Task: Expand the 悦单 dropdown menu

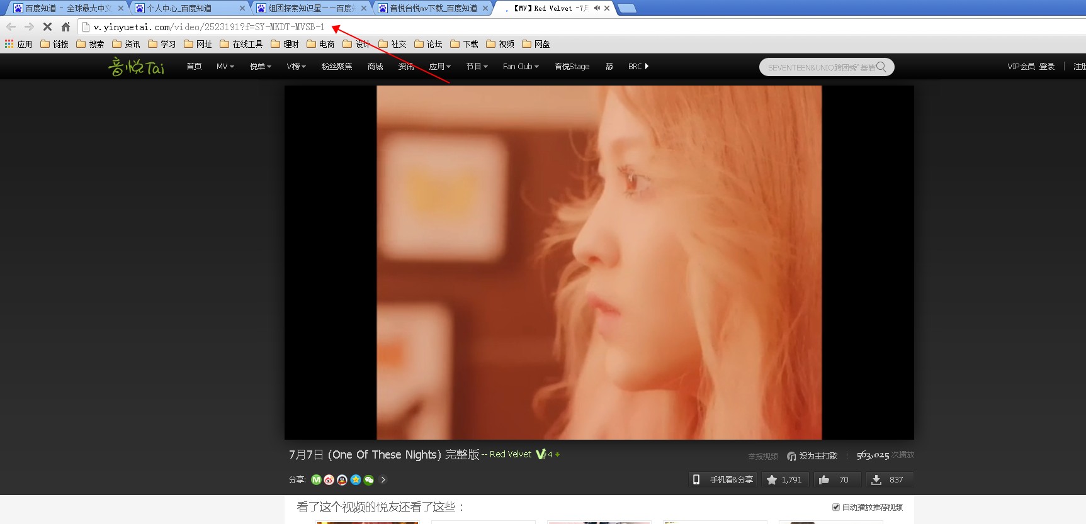Action: tap(261, 67)
